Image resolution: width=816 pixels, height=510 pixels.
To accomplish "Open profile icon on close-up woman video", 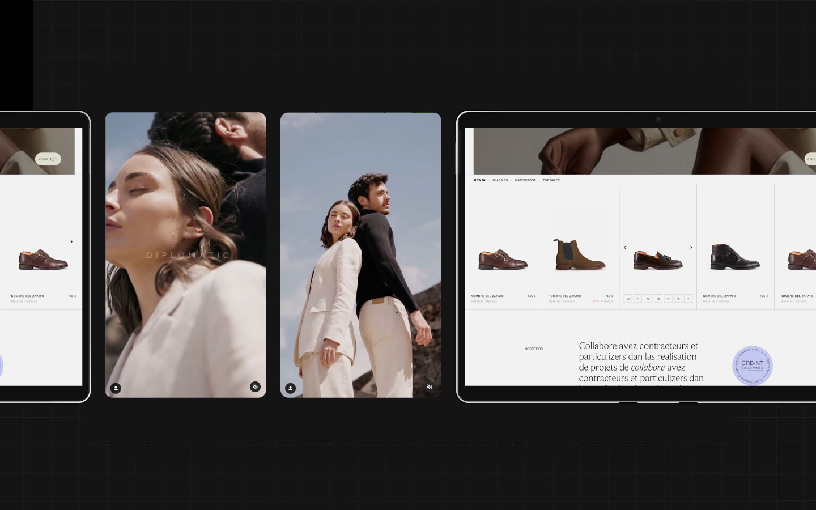I will [x=116, y=388].
